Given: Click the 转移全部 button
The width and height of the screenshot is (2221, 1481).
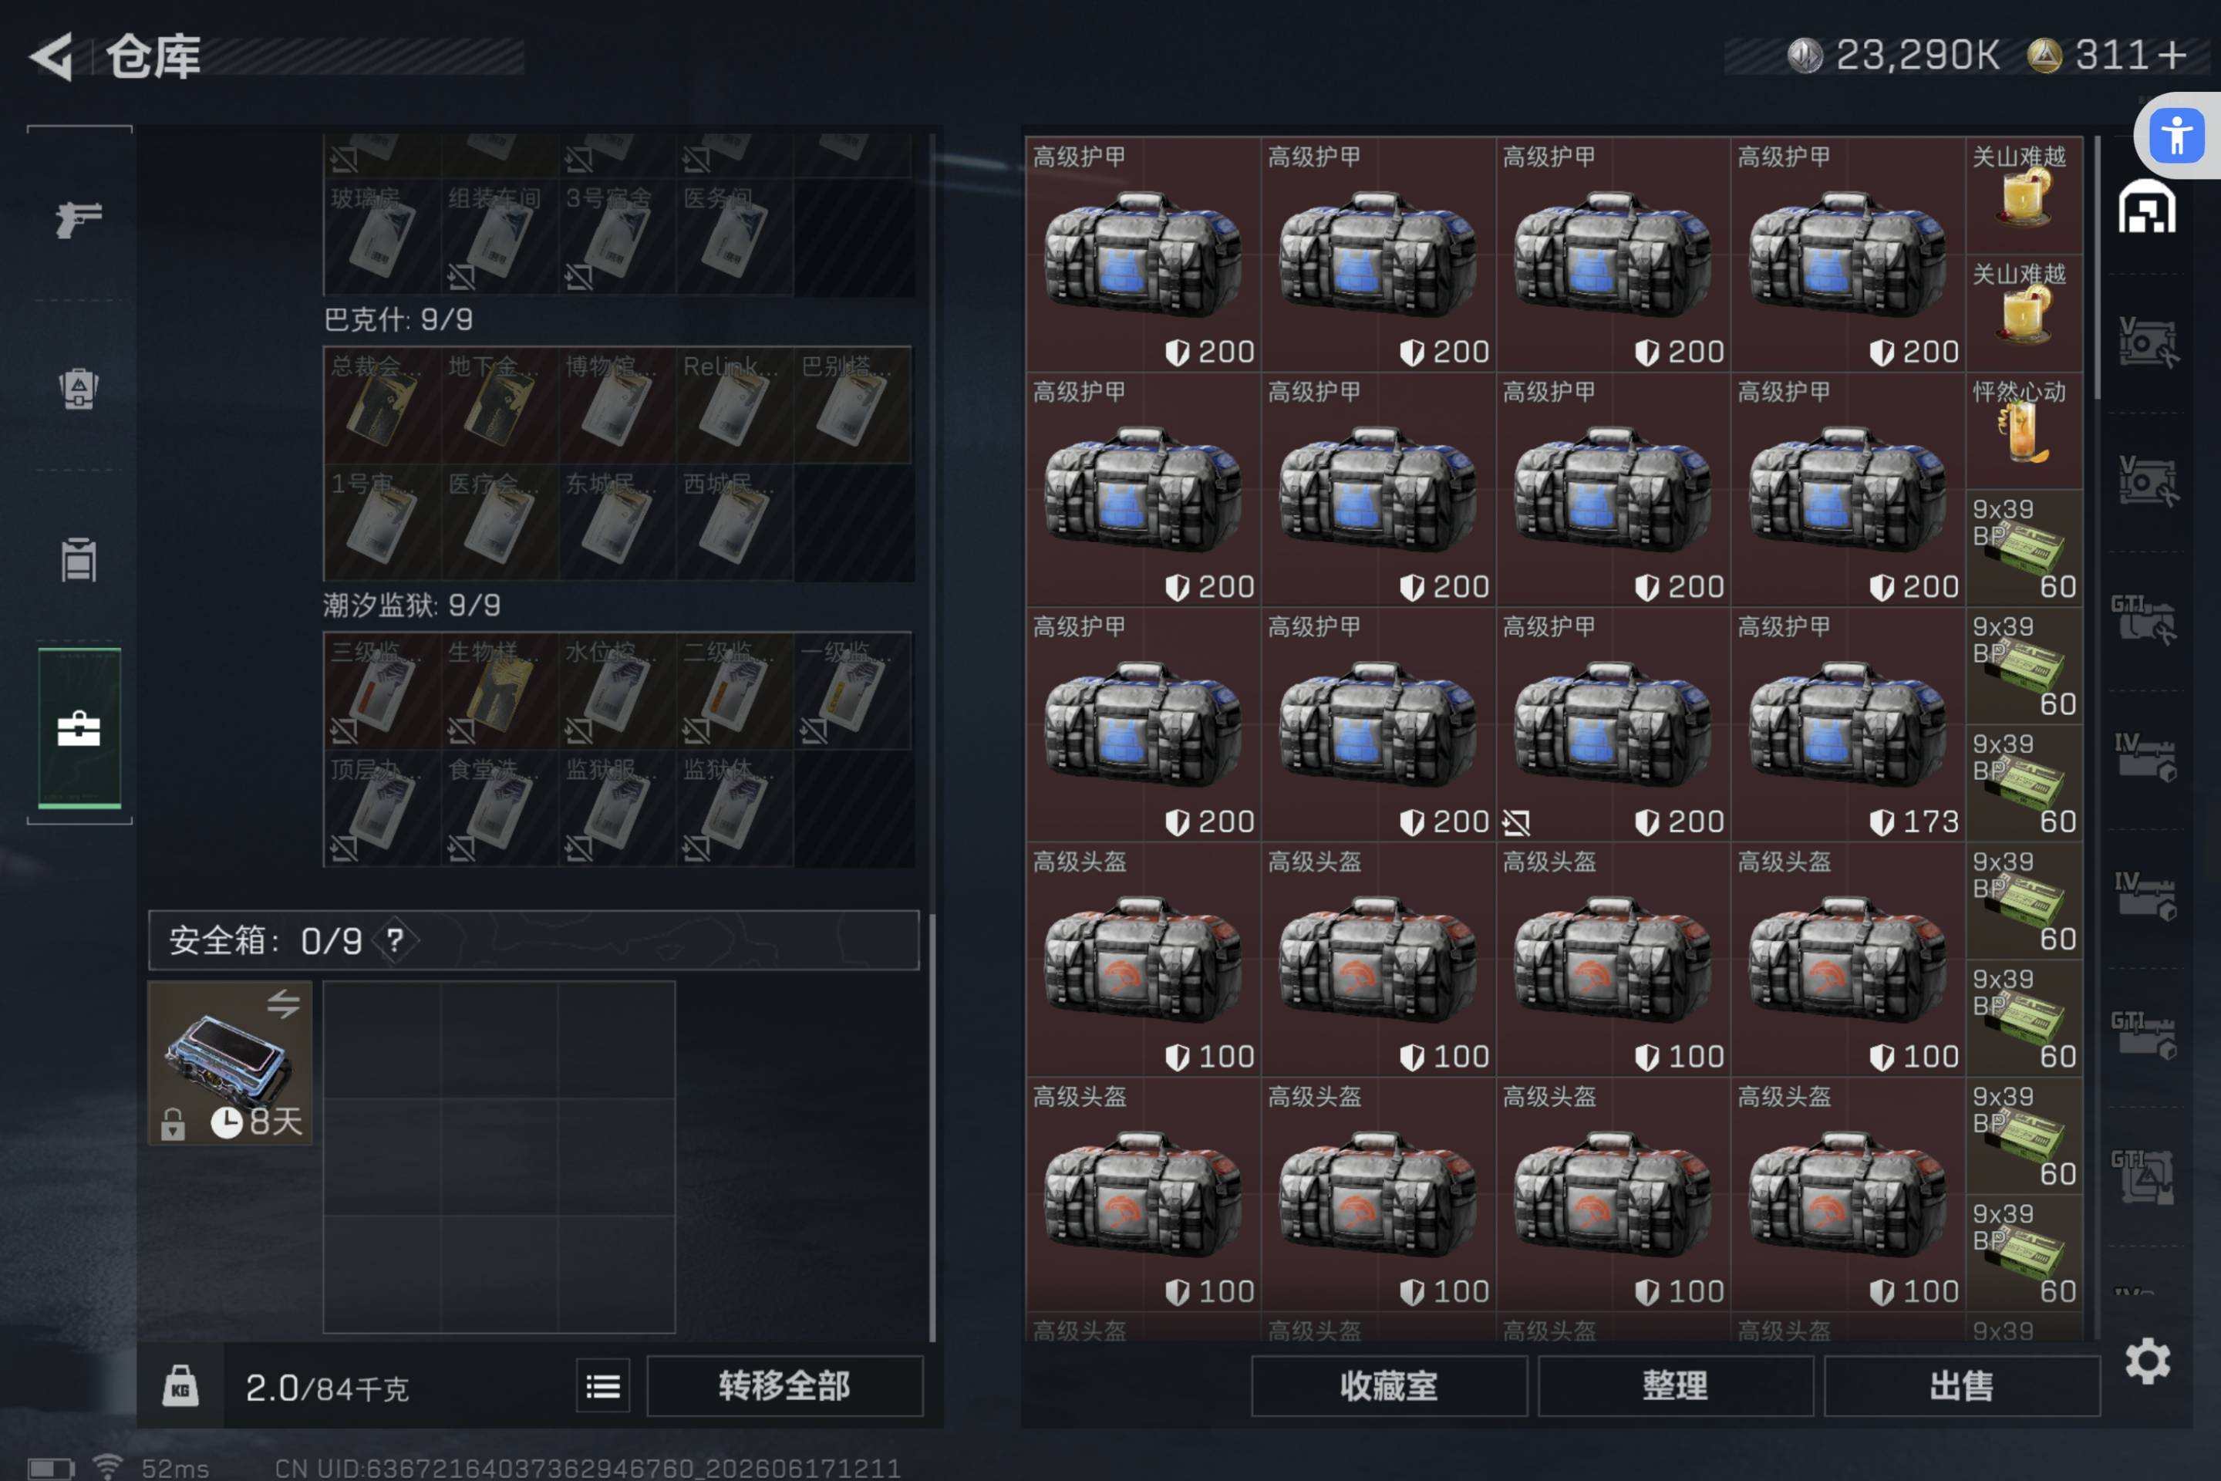Looking at the screenshot, I should [784, 1385].
